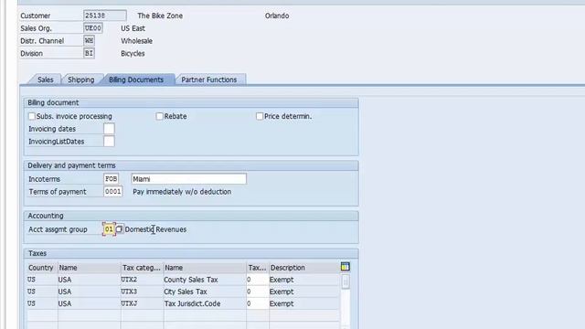Tick the Rebate checkbox
This screenshot has height=329, width=585.
tap(159, 116)
